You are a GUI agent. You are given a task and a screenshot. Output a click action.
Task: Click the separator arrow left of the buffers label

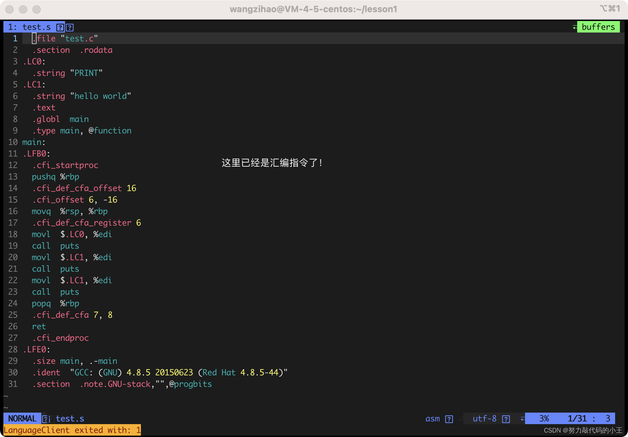point(574,27)
